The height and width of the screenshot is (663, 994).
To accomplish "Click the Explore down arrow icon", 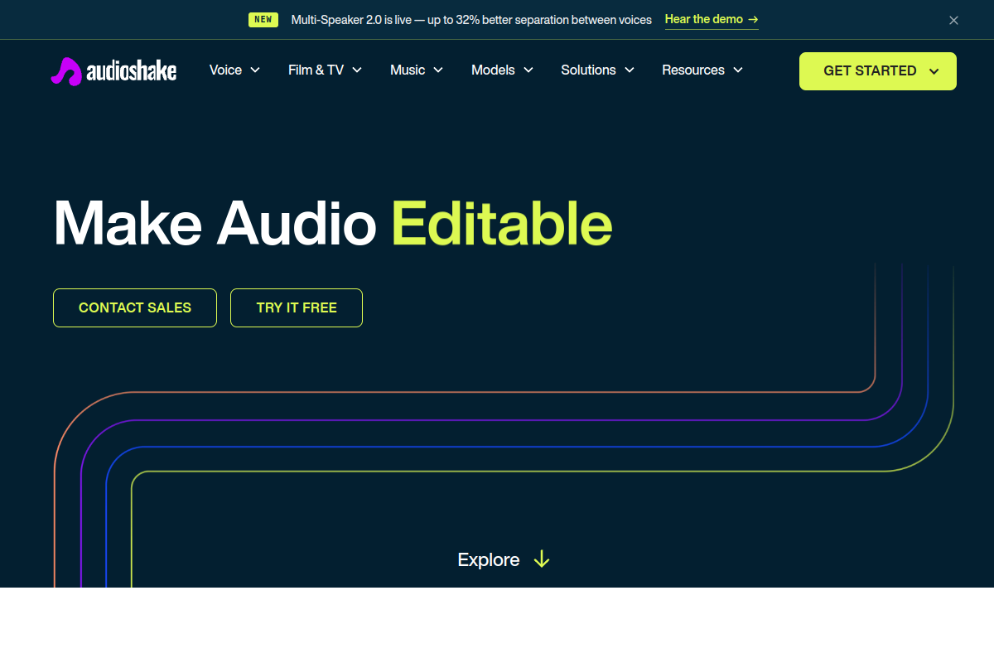I will 542,559.
